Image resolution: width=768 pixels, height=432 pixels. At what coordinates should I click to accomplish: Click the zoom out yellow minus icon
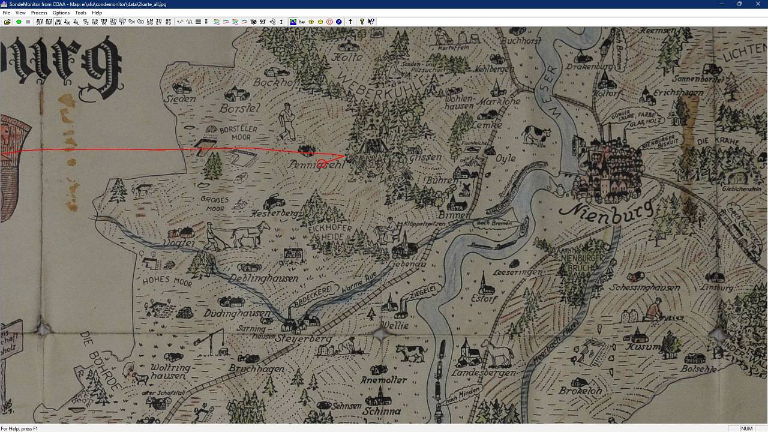(320, 22)
